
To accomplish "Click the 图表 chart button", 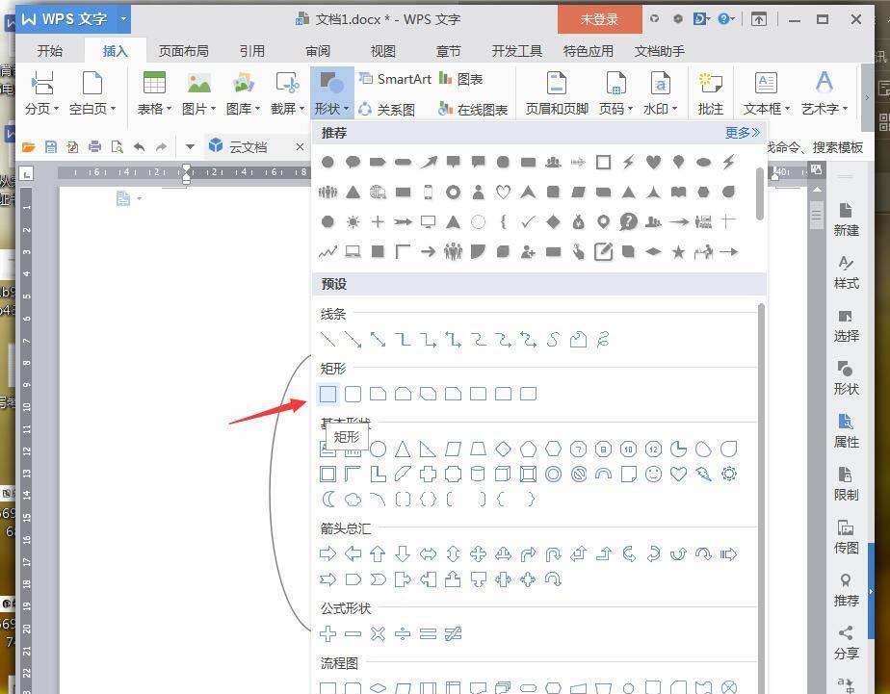I will click(x=460, y=79).
